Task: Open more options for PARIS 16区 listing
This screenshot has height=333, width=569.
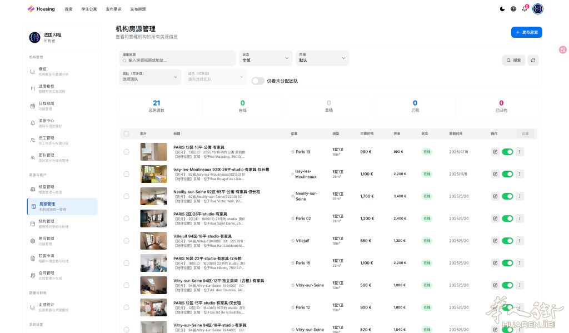Action: click(520, 263)
